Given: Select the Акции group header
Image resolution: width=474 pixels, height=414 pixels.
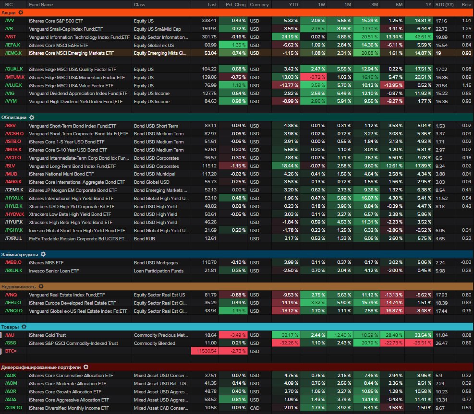Looking at the screenshot, I should click(237, 12).
